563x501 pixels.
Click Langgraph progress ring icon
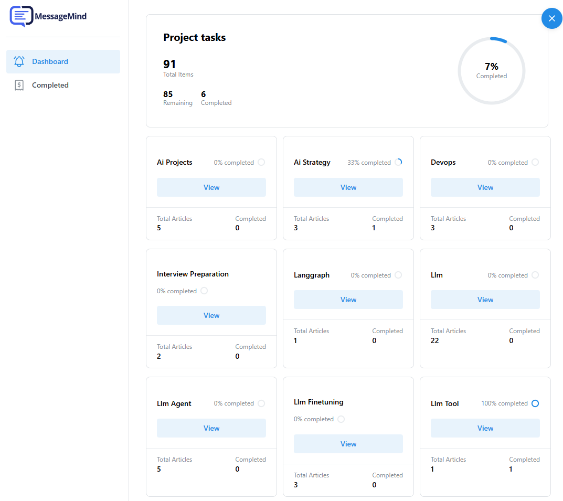399,275
